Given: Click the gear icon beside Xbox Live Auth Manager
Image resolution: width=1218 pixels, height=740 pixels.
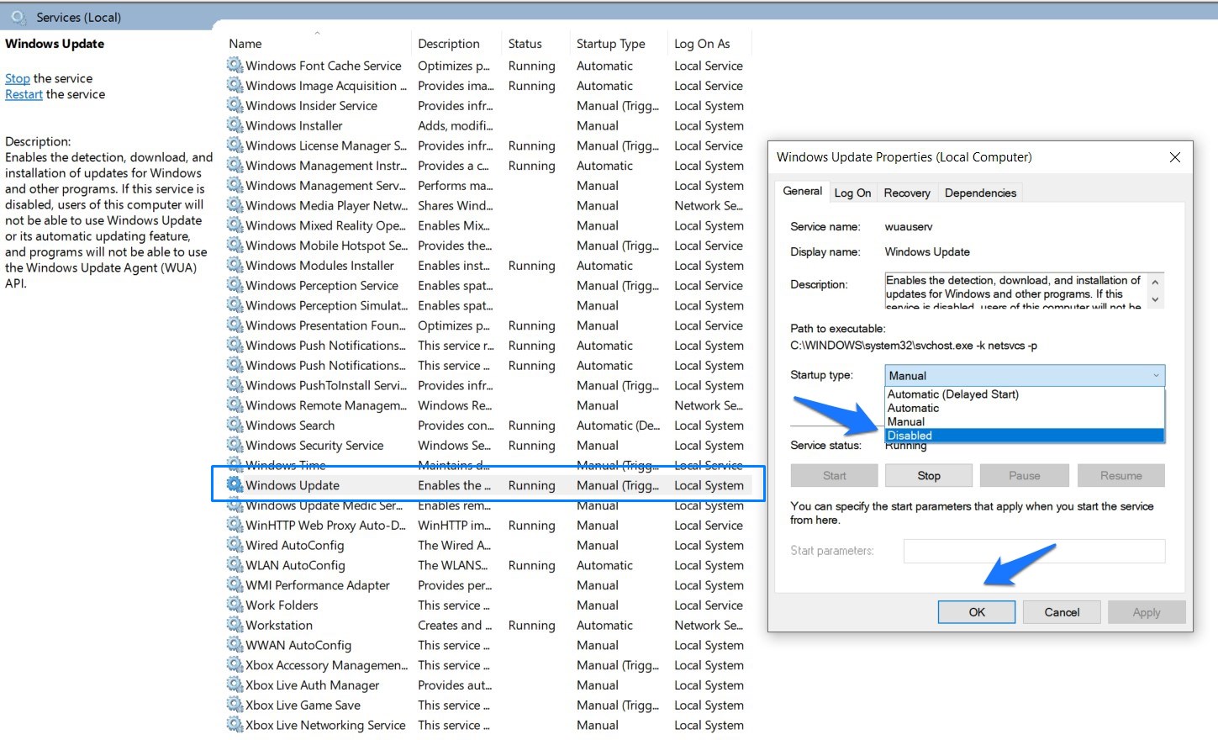Looking at the screenshot, I should (235, 684).
